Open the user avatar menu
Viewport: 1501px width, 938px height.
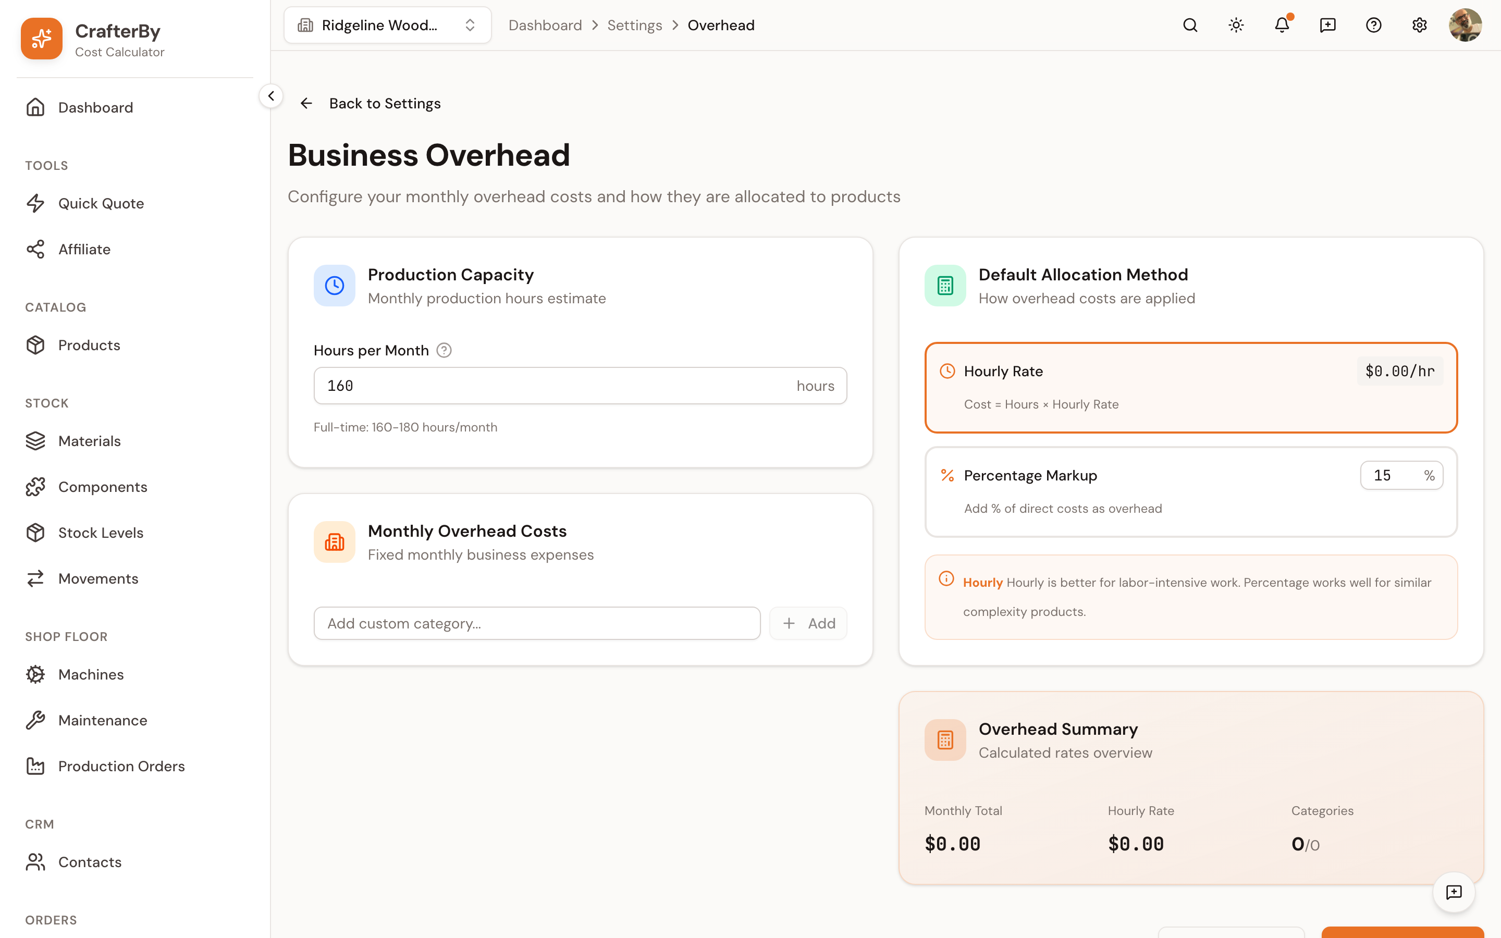click(1465, 26)
